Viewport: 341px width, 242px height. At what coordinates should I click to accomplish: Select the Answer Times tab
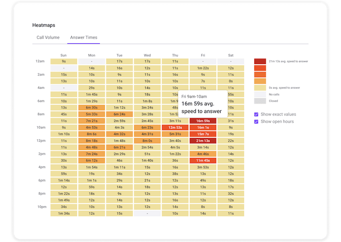(83, 37)
